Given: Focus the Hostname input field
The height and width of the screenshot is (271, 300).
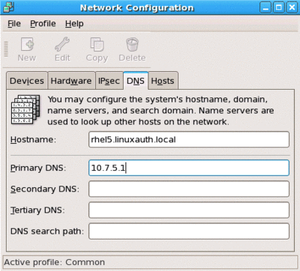Looking at the screenshot, I should point(189,139).
